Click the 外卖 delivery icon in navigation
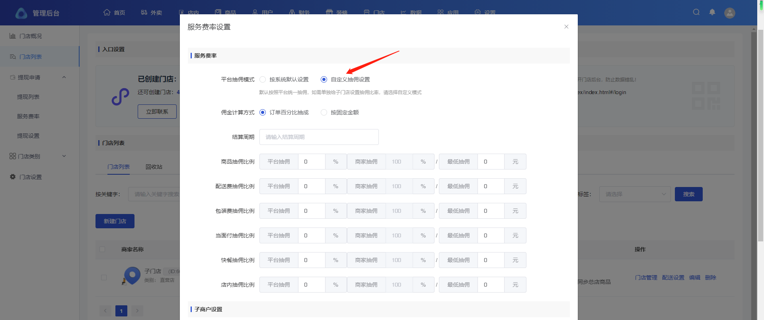This screenshot has width=764, height=320. (144, 12)
